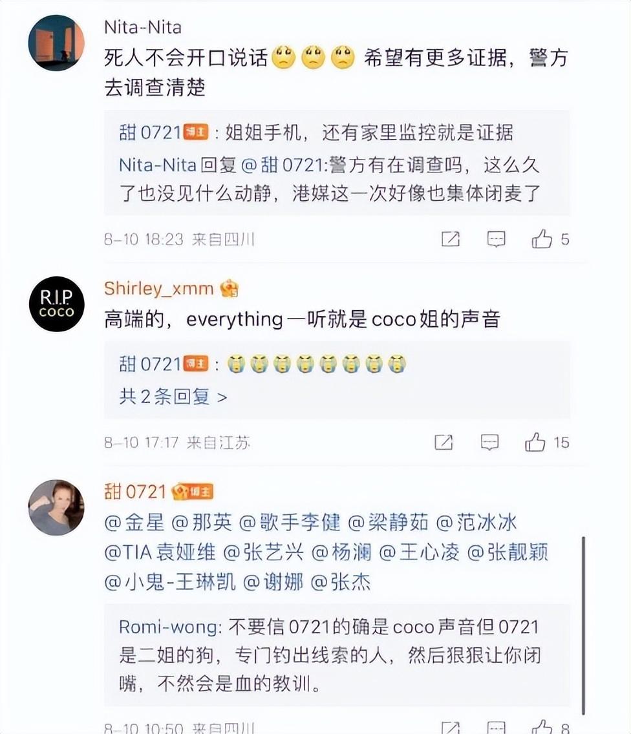This screenshot has width=631, height=734.
Task: Tap Nita-Nita username at the top
Action: 143,27
